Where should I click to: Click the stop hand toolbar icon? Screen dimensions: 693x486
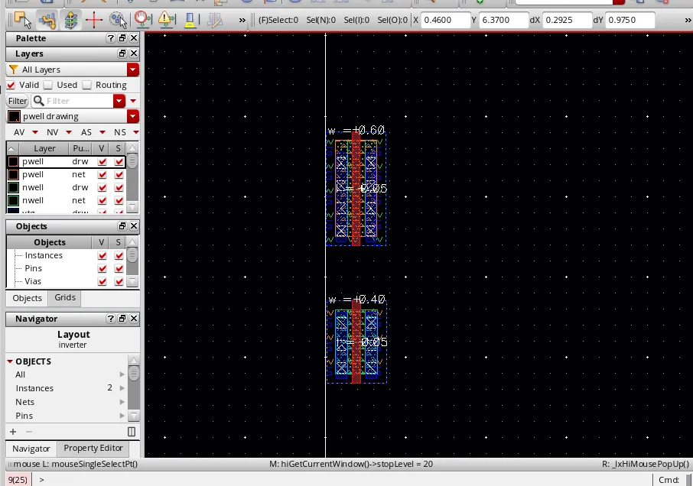[x=142, y=20]
